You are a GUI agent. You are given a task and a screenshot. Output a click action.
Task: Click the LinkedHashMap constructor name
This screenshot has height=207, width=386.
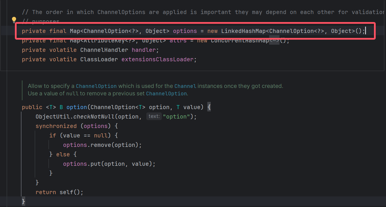pyautogui.click(x=243, y=31)
